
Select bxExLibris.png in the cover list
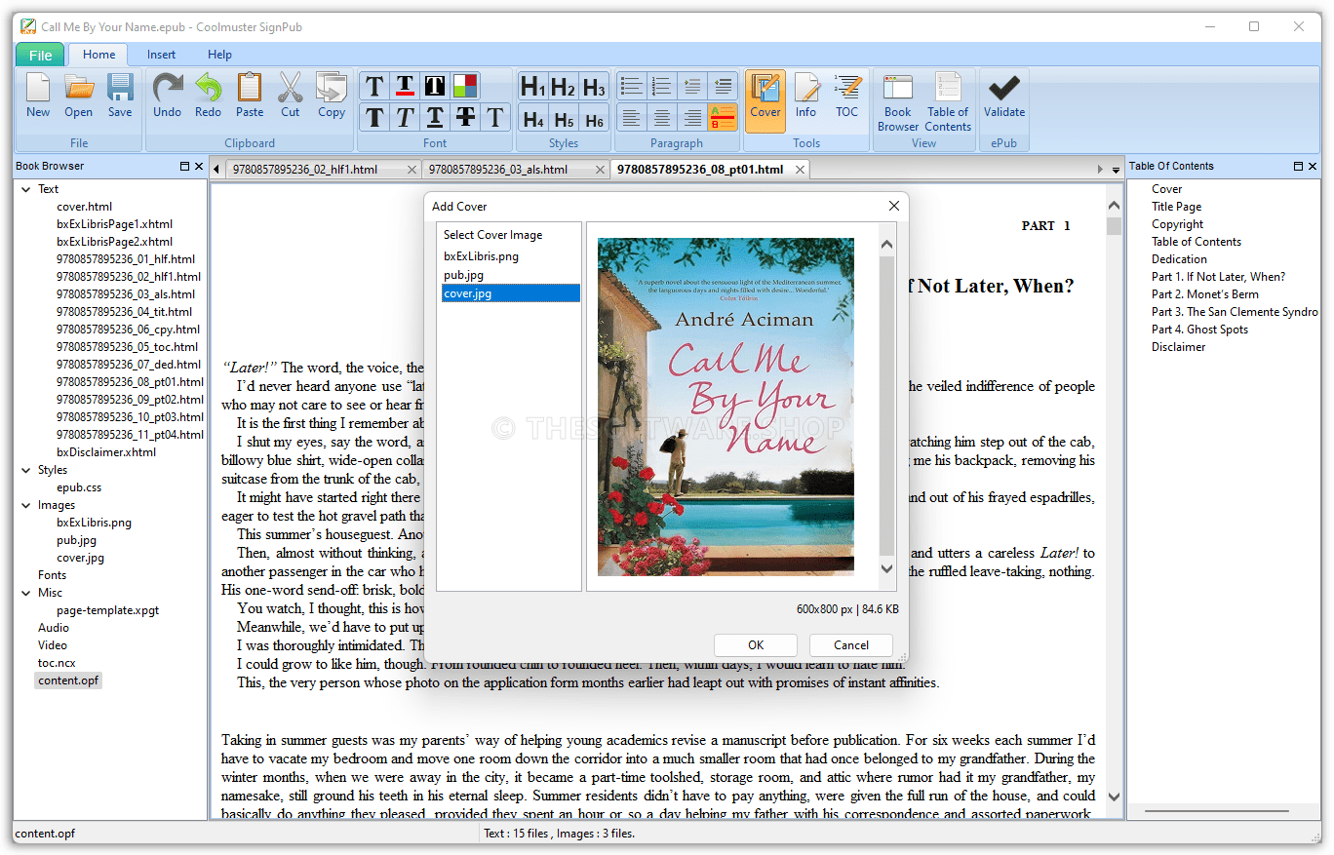(x=482, y=257)
